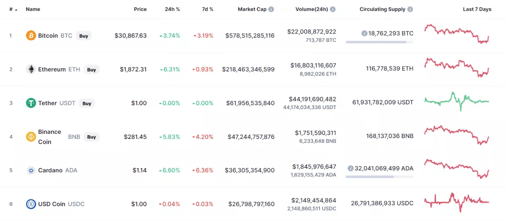507x221 pixels.
Task: Buy Bitcoin using its Buy button
Action: (x=84, y=36)
